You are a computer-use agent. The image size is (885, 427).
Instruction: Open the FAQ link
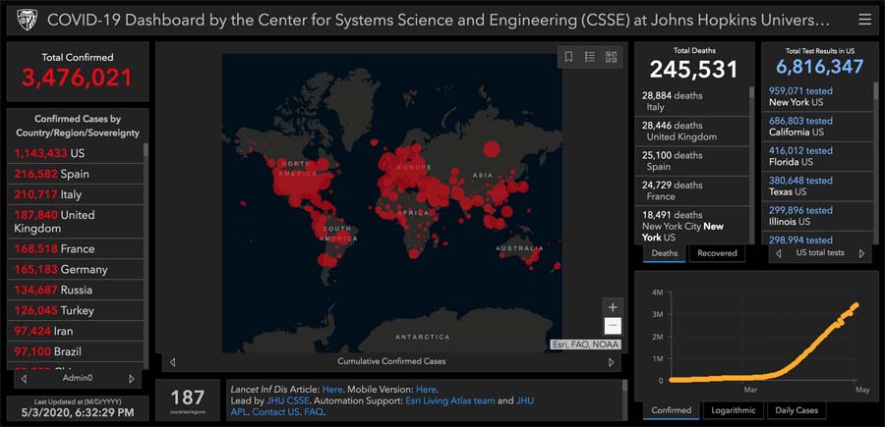(314, 412)
